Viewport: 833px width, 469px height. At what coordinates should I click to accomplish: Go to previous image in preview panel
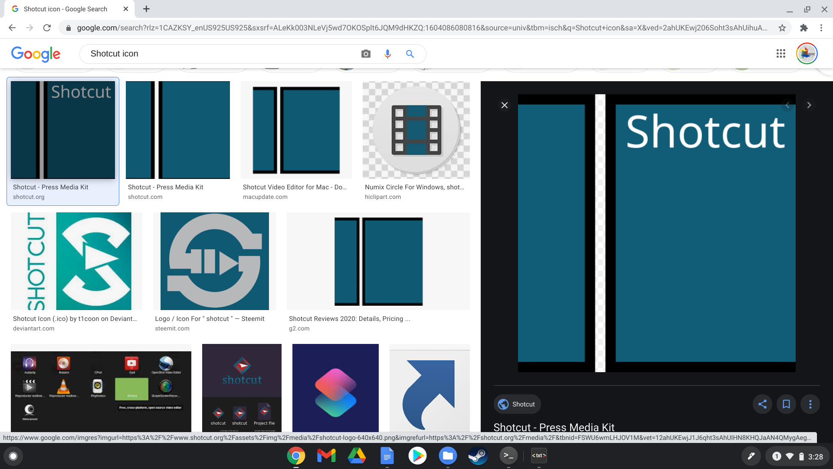click(x=787, y=105)
